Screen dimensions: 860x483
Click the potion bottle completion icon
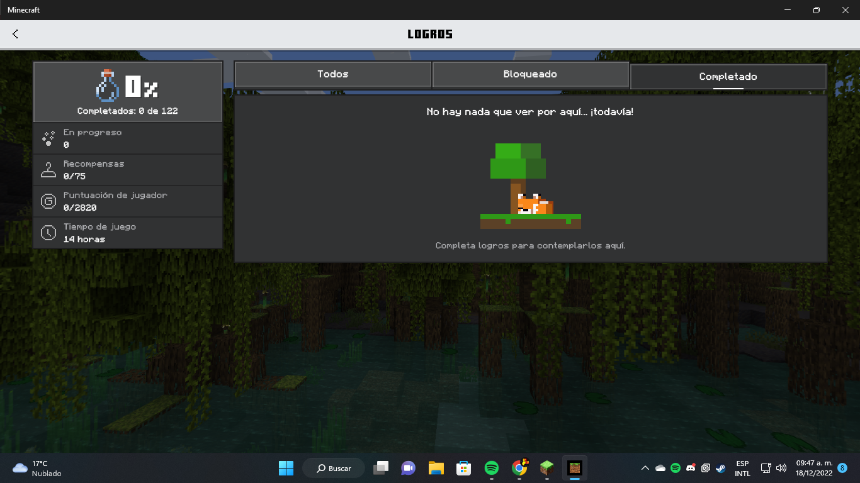(x=108, y=86)
